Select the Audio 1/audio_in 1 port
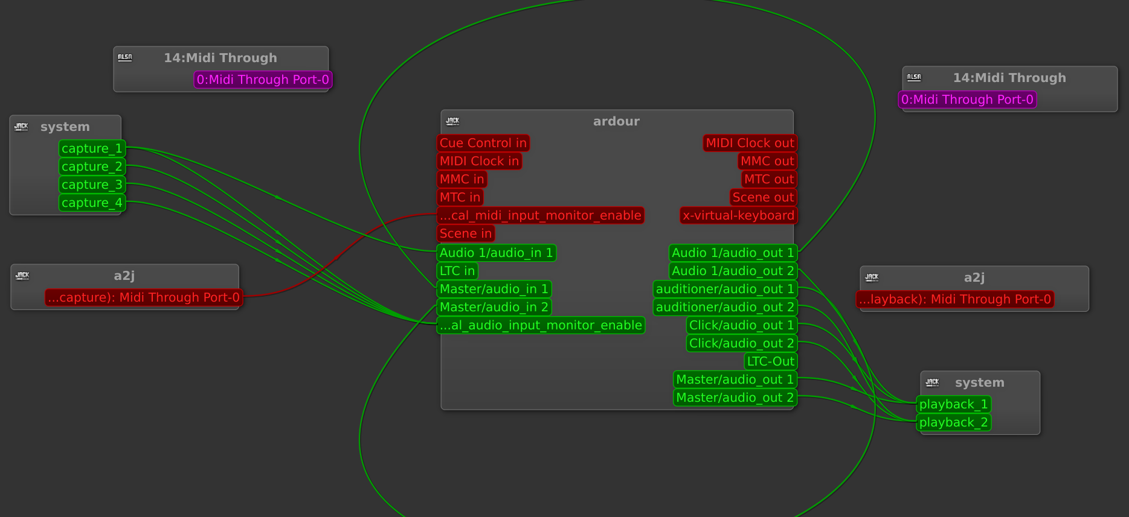This screenshot has height=517, width=1129. coord(497,253)
